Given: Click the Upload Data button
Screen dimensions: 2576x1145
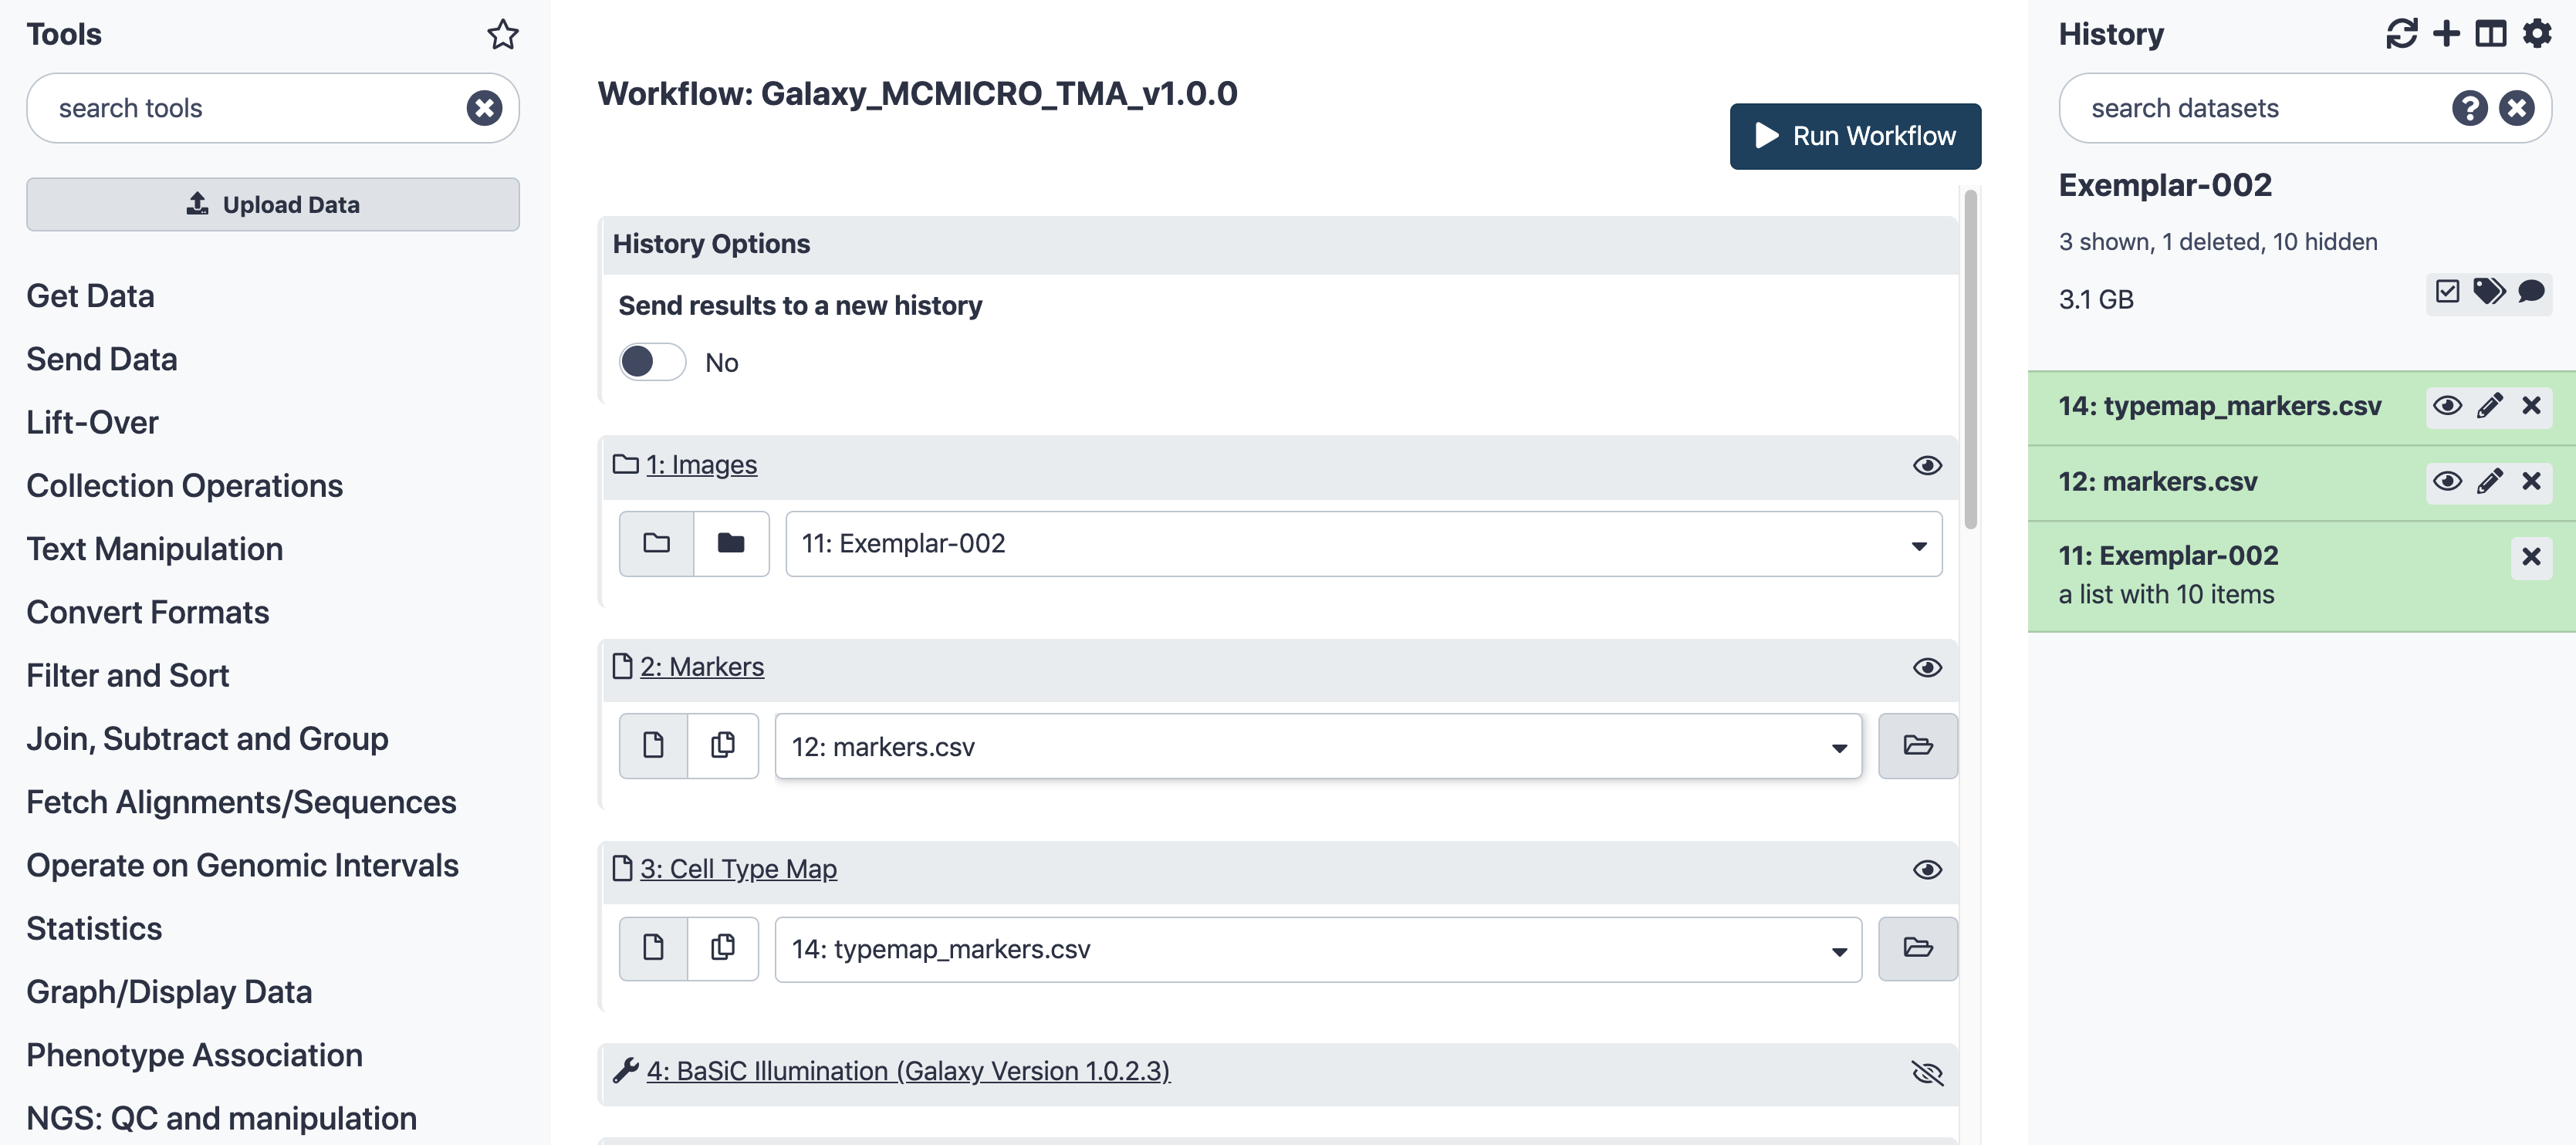Looking at the screenshot, I should pyautogui.click(x=273, y=204).
